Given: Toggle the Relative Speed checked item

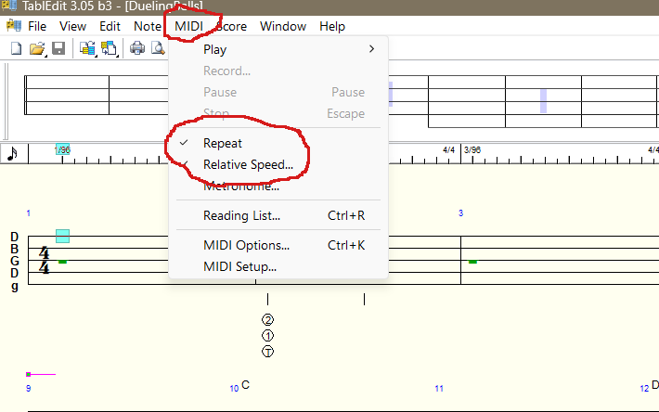Looking at the screenshot, I should point(248,165).
